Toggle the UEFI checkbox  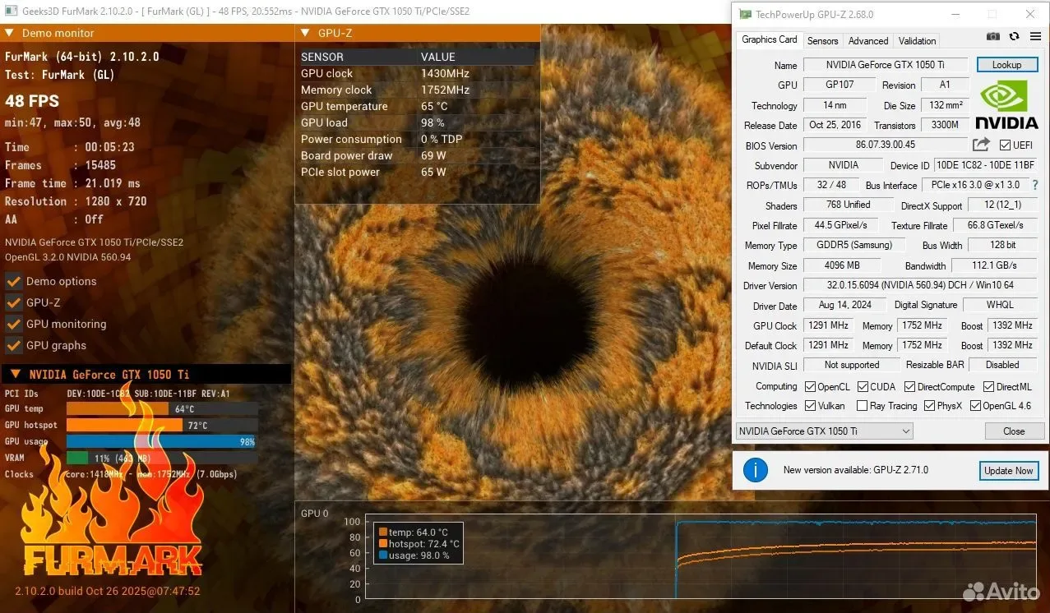point(1005,145)
